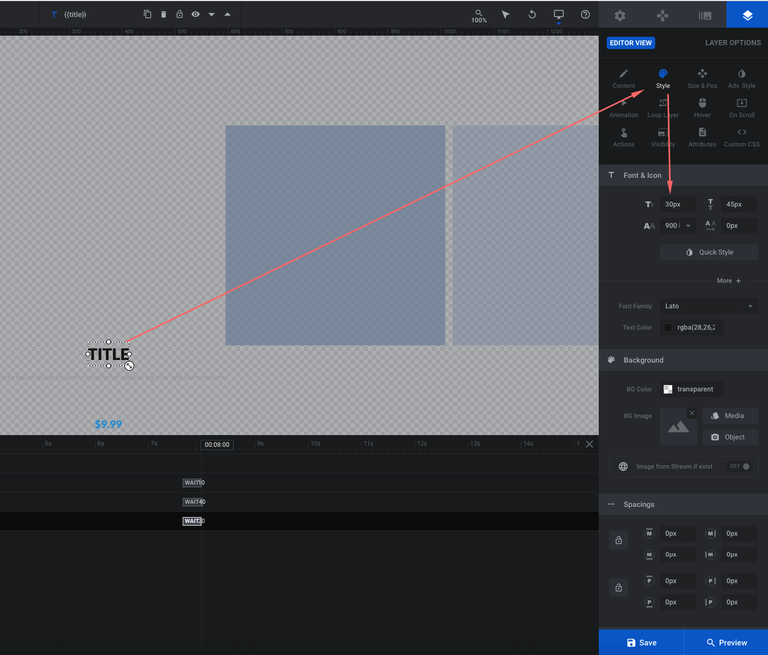Click text color rgba swatch

pyautogui.click(x=668, y=327)
